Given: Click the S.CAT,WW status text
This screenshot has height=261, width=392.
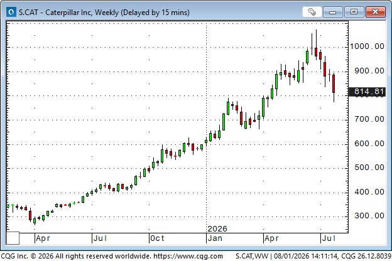Looking at the screenshot, I should (252, 256).
